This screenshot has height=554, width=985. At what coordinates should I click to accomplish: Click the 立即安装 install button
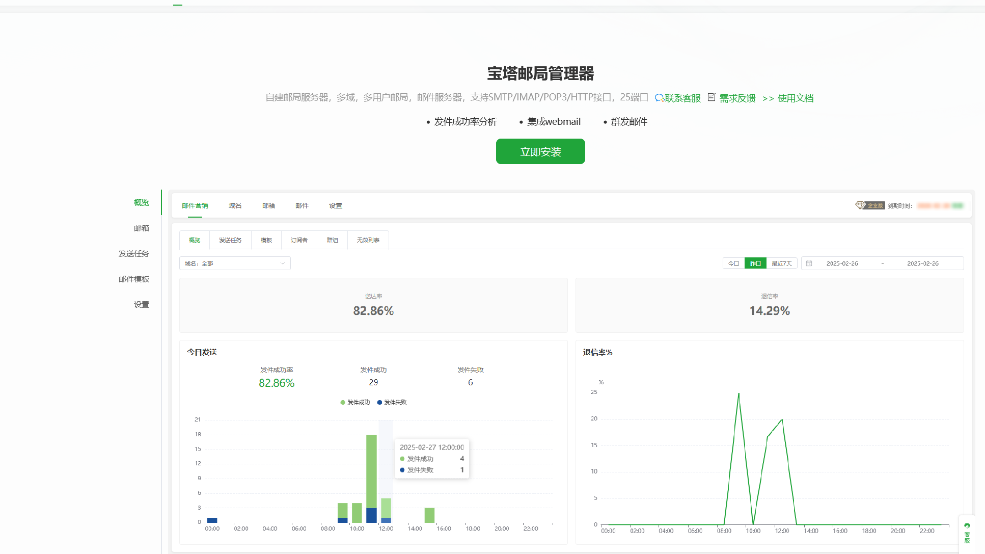coord(540,151)
